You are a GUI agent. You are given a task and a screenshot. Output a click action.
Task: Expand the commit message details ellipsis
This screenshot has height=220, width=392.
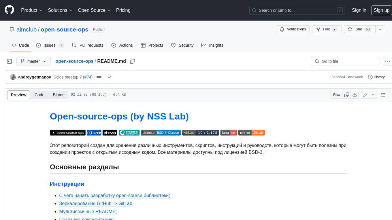point(99,77)
